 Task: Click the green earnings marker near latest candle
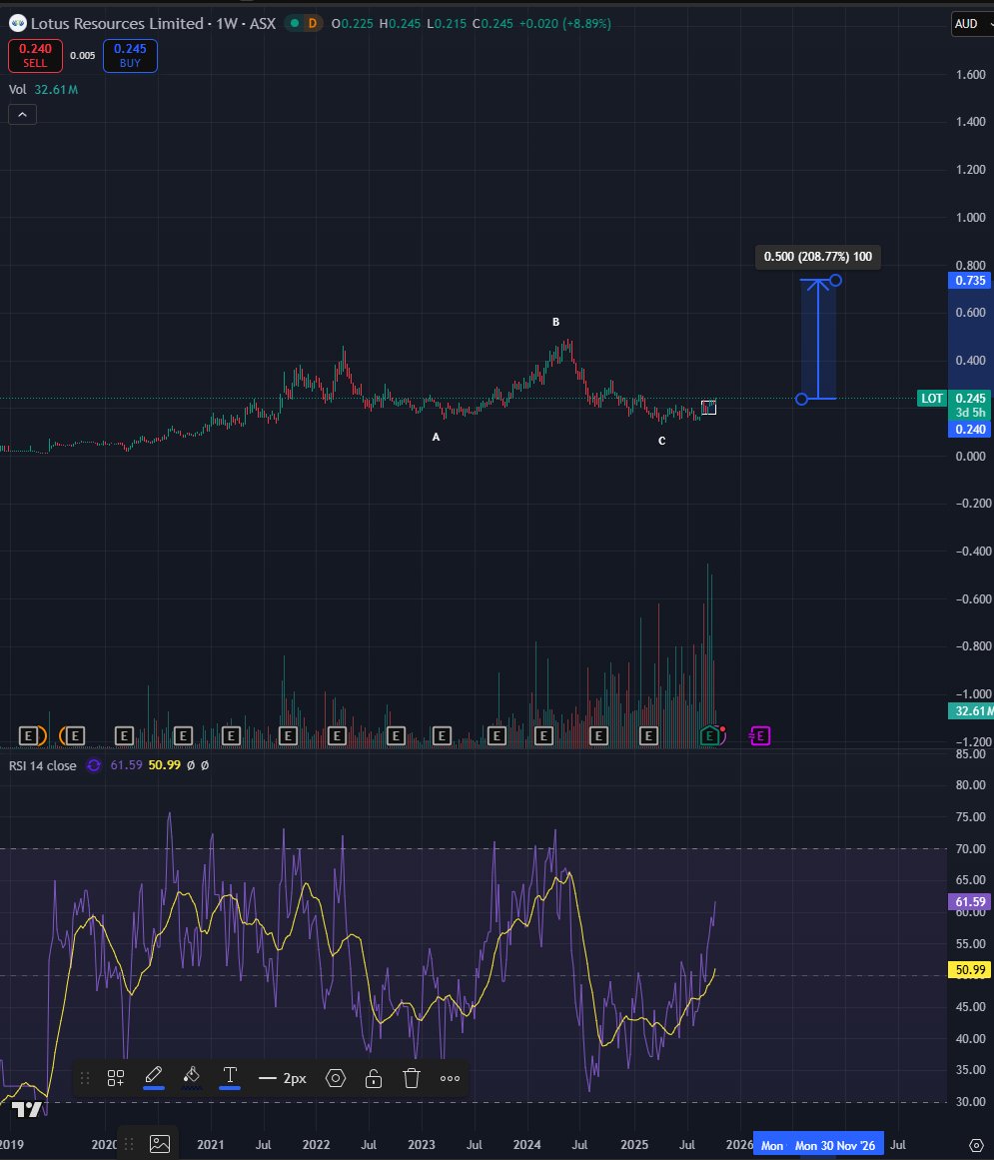pyautogui.click(x=709, y=735)
